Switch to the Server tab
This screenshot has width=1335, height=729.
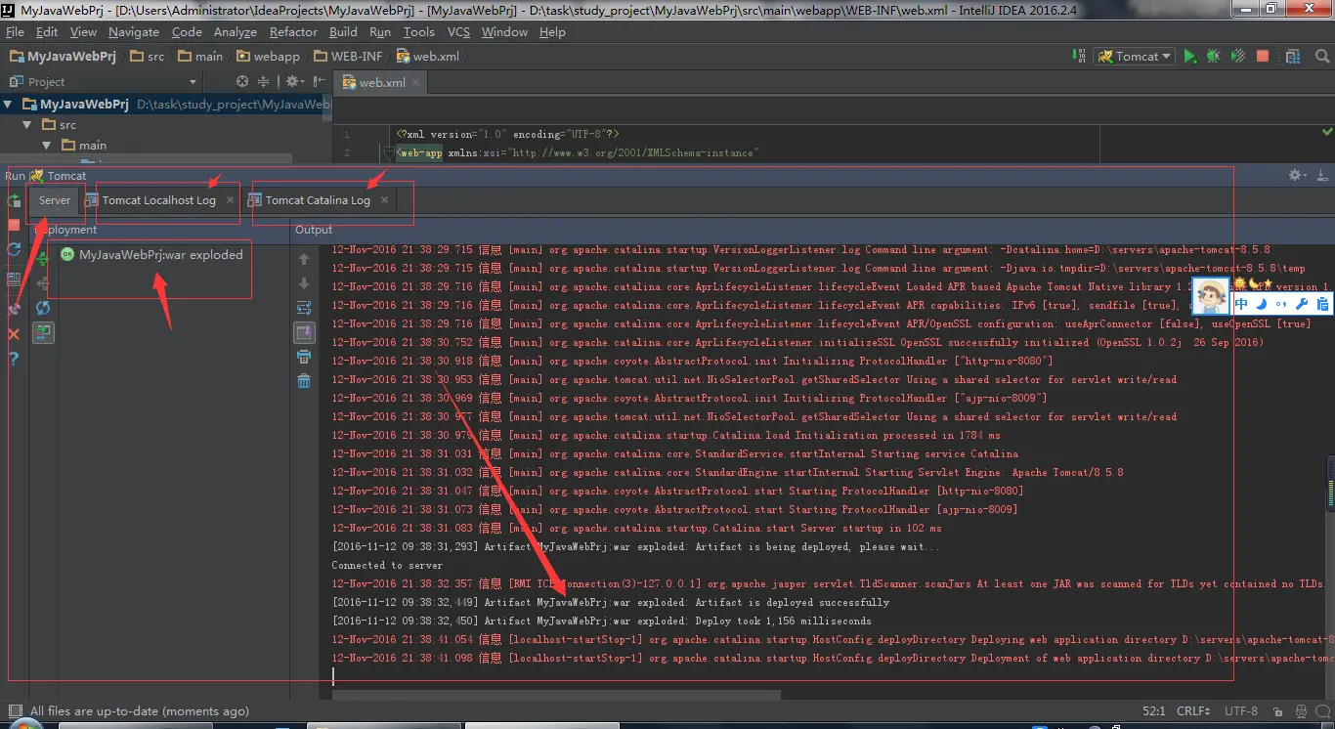coord(55,200)
